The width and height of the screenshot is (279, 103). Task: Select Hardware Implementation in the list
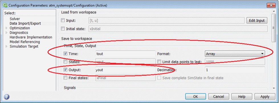31,37
